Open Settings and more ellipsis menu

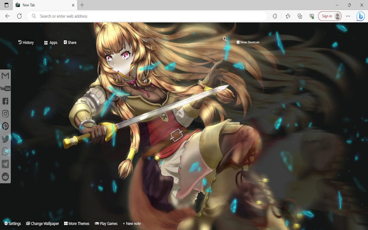point(348,16)
